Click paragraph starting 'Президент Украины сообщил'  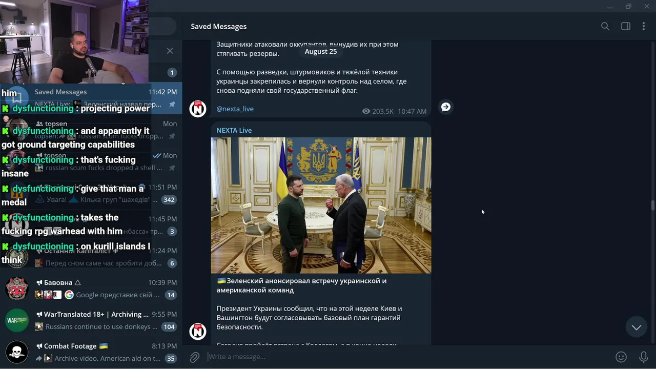pyautogui.click(x=309, y=318)
